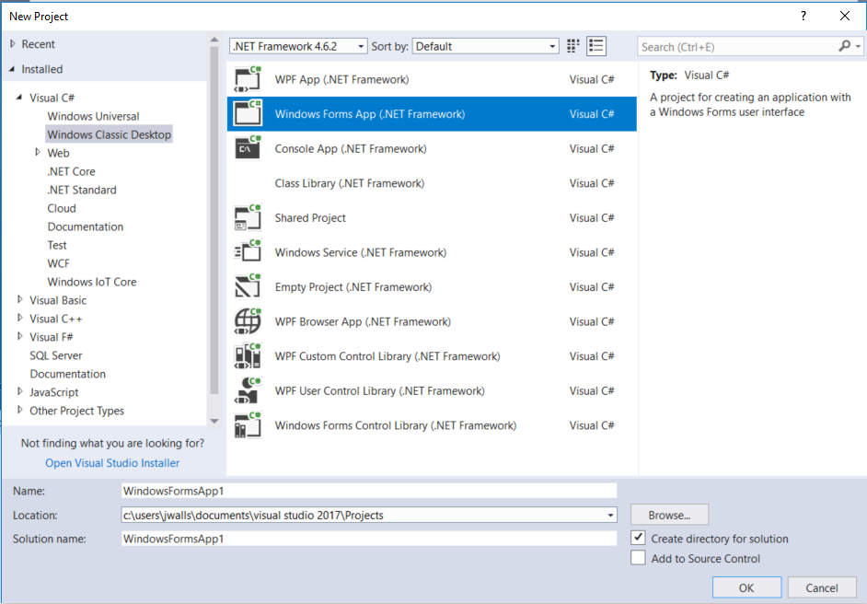This screenshot has width=867, height=604.
Task: Enable Add to Source Control checkbox
Action: click(639, 558)
